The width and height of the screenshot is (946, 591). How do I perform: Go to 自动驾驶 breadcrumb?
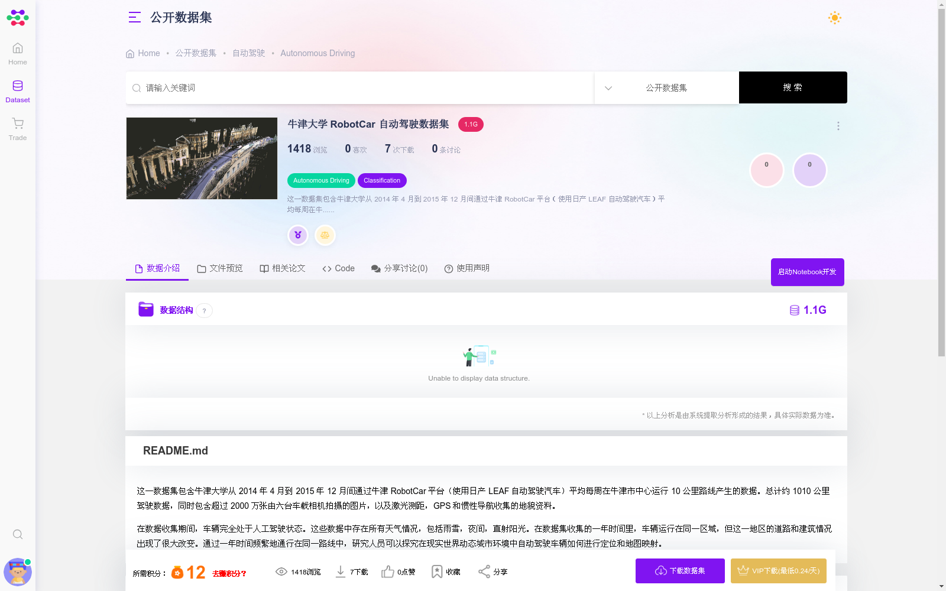point(249,53)
